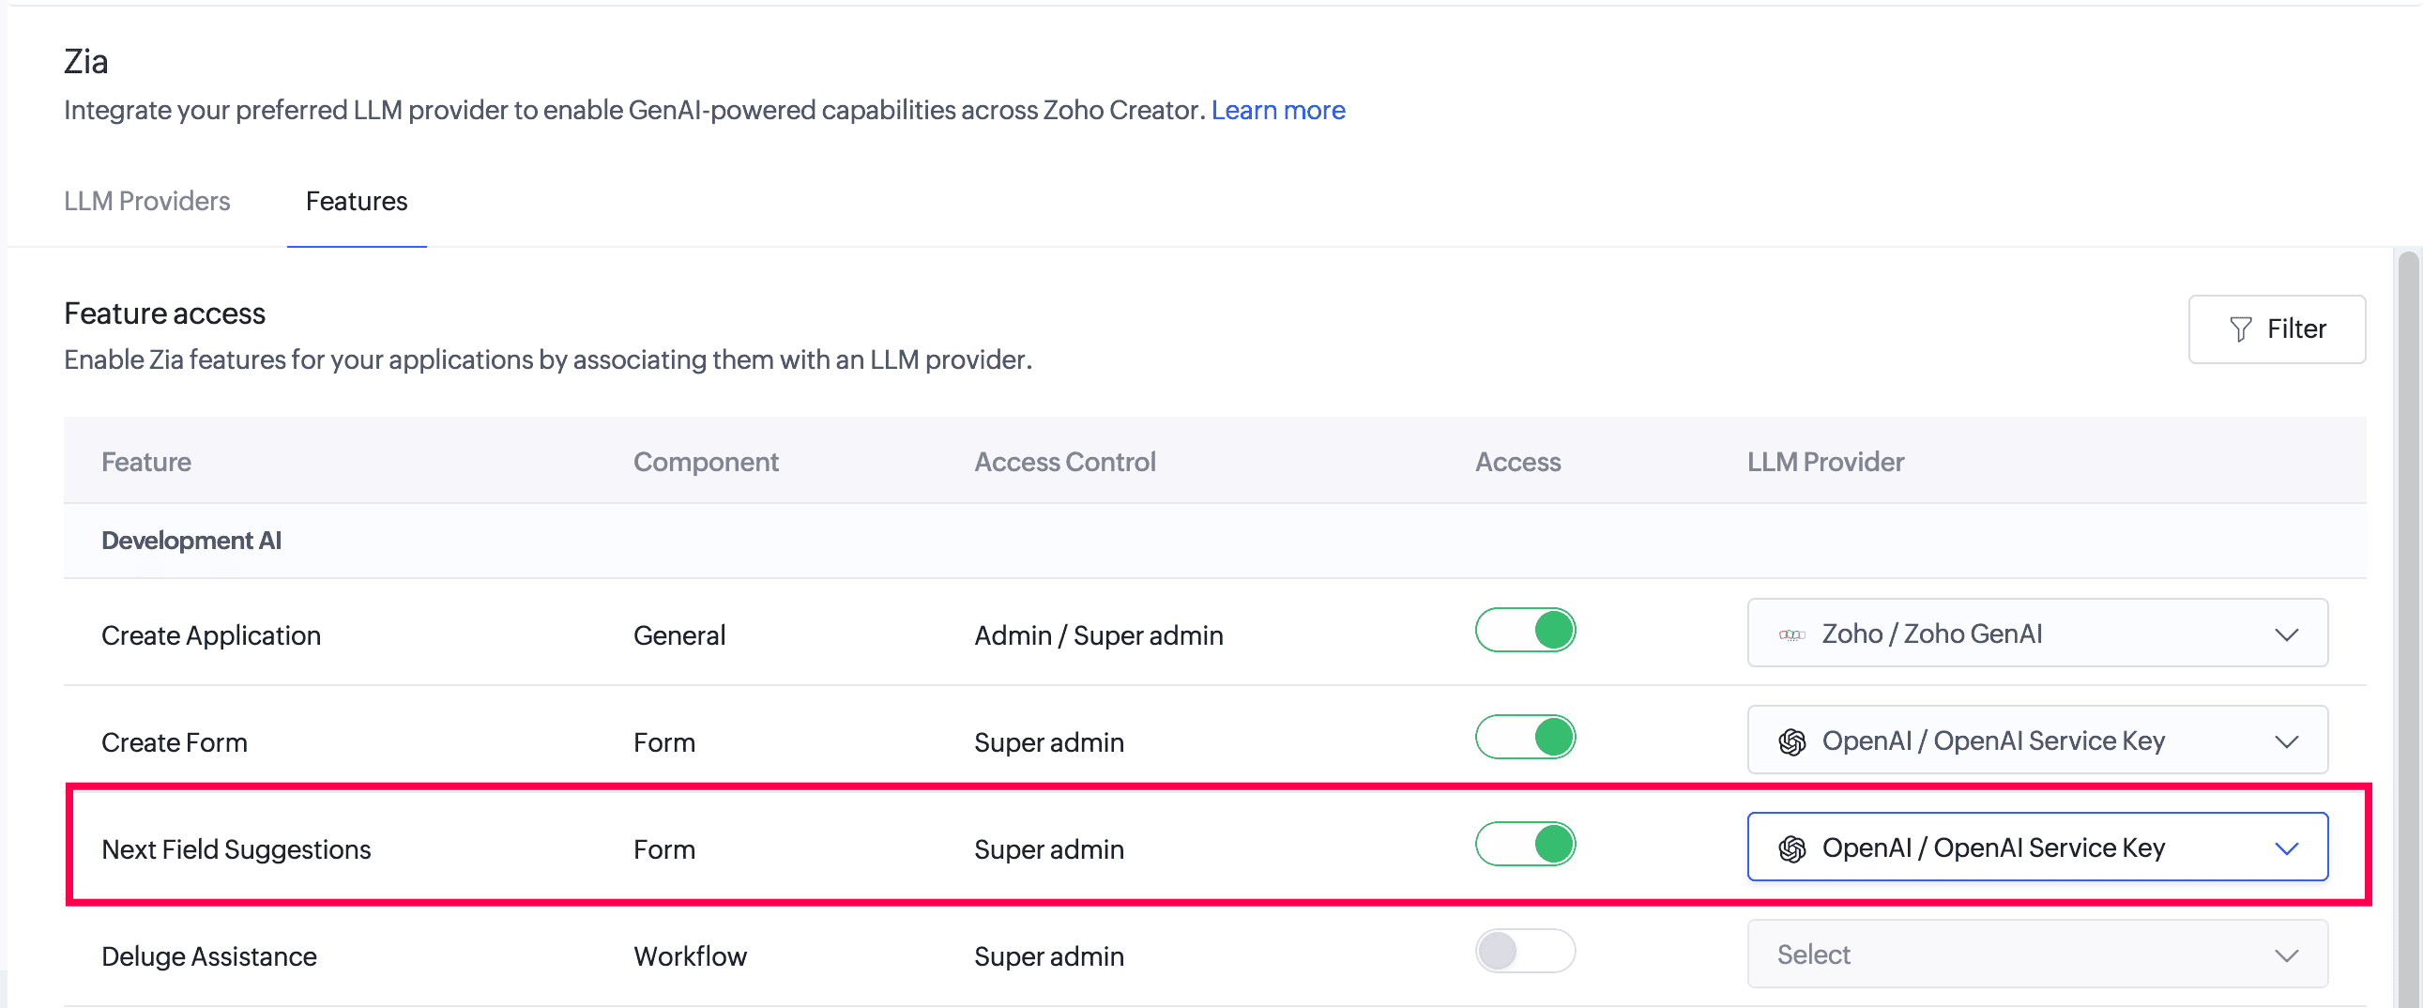2423x1008 pixels.
Task: Toggle off Next Field Suggestions access
Action: point(1525,845)
